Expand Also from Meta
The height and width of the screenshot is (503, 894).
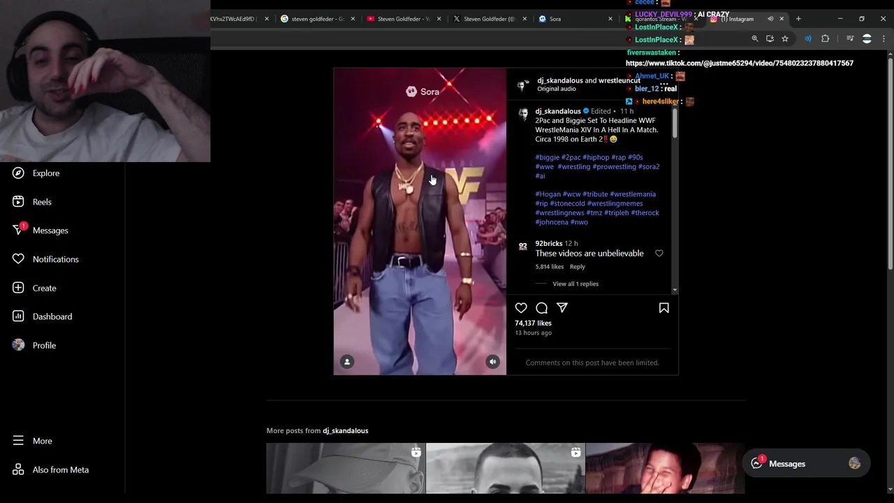pyautogui.click(x=50, y=469)
